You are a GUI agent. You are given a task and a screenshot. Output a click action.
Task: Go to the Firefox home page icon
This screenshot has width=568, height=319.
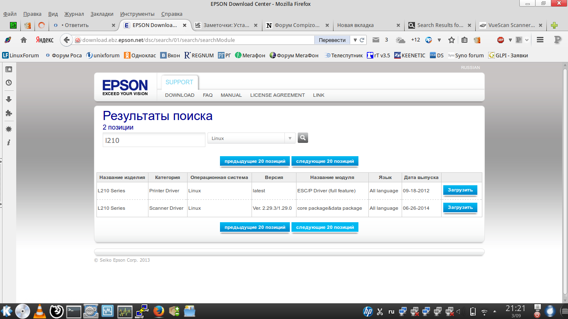pyautogui.click(x=24, y=40)
